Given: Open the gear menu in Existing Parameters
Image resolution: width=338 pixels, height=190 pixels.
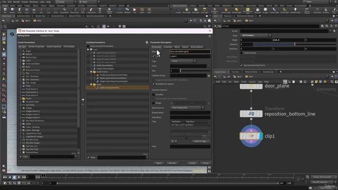Looking at the screenshot, I should pos(147,42).
